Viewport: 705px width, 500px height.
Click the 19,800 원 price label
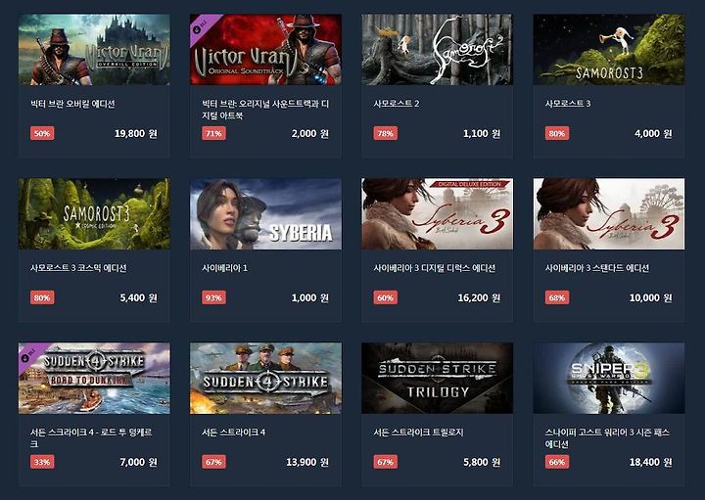coord(136,133)
